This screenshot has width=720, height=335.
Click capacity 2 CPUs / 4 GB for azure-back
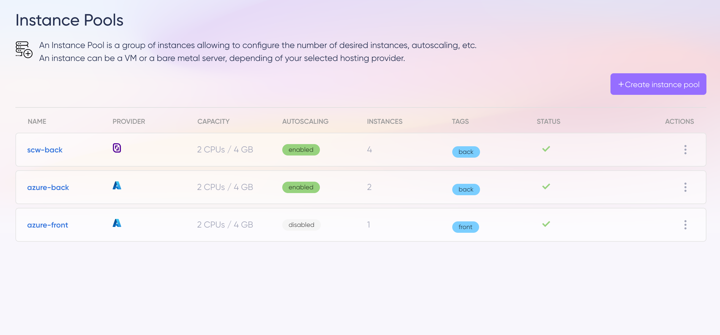(x=225, y=187)
